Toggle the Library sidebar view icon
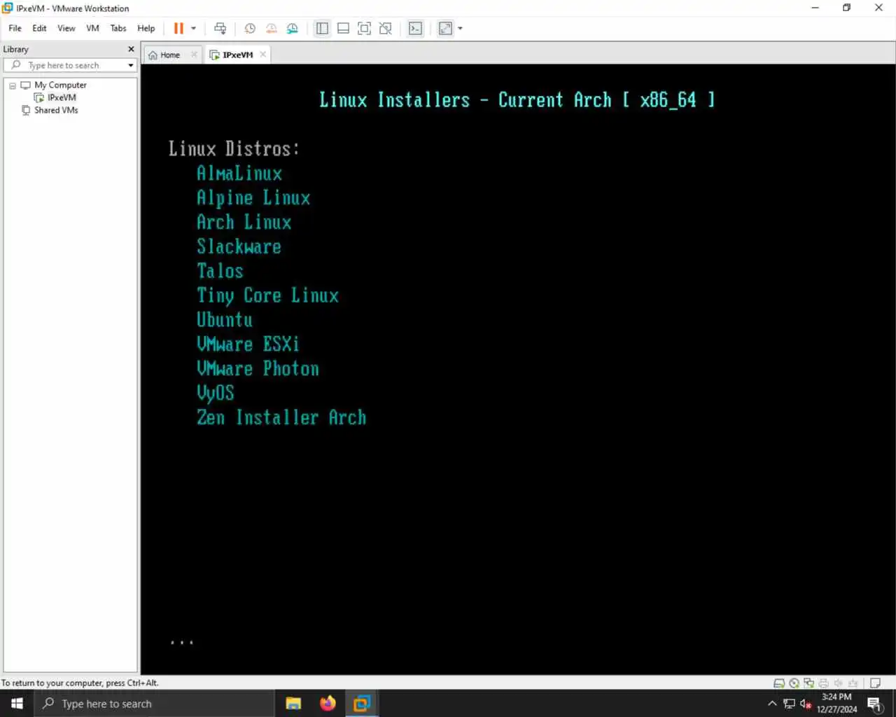 (322, 28)
